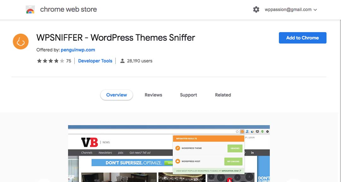Click the Developer Tools category link

[95, 61]
